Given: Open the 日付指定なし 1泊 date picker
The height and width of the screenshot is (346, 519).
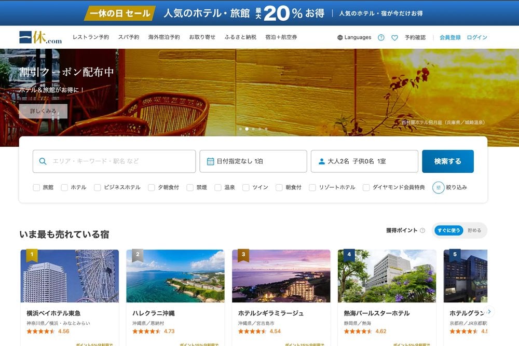Looking at the screenshot, I should (x=253, y=161).
